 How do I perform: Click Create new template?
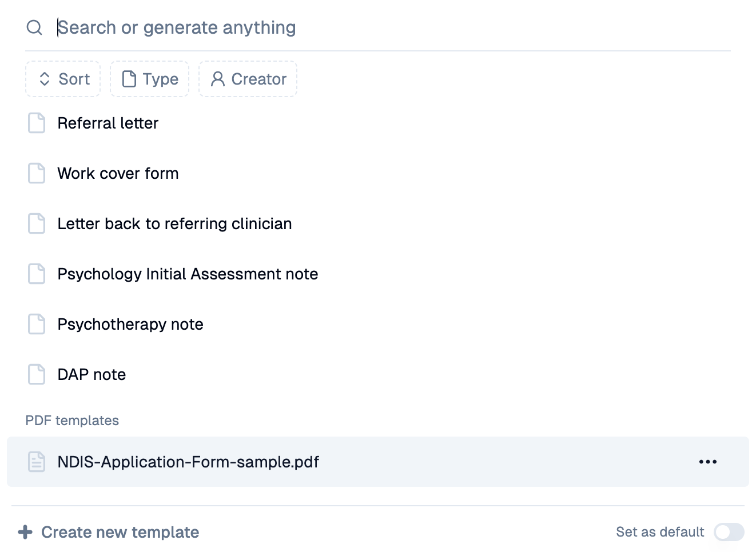click(x=120, y=531)
